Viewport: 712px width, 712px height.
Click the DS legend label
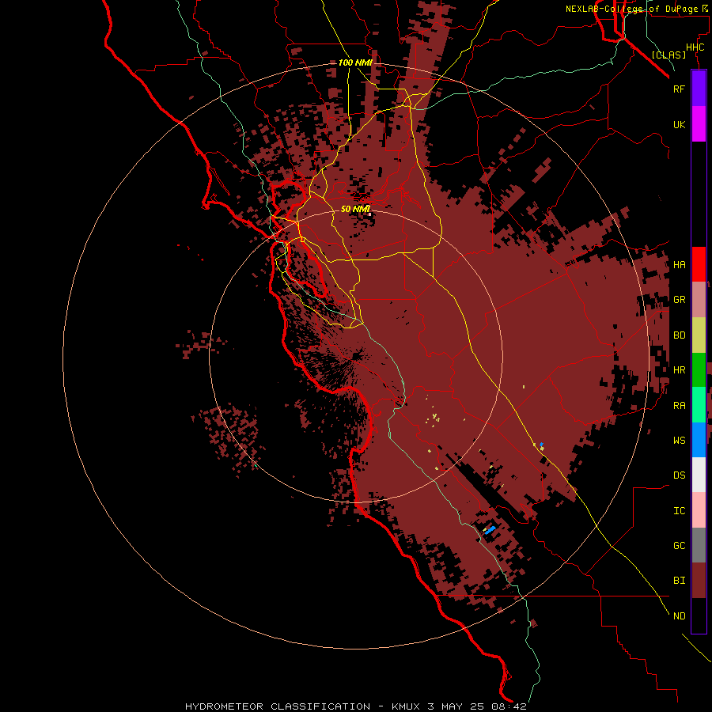pyautogui.click(x=679, y=475)
